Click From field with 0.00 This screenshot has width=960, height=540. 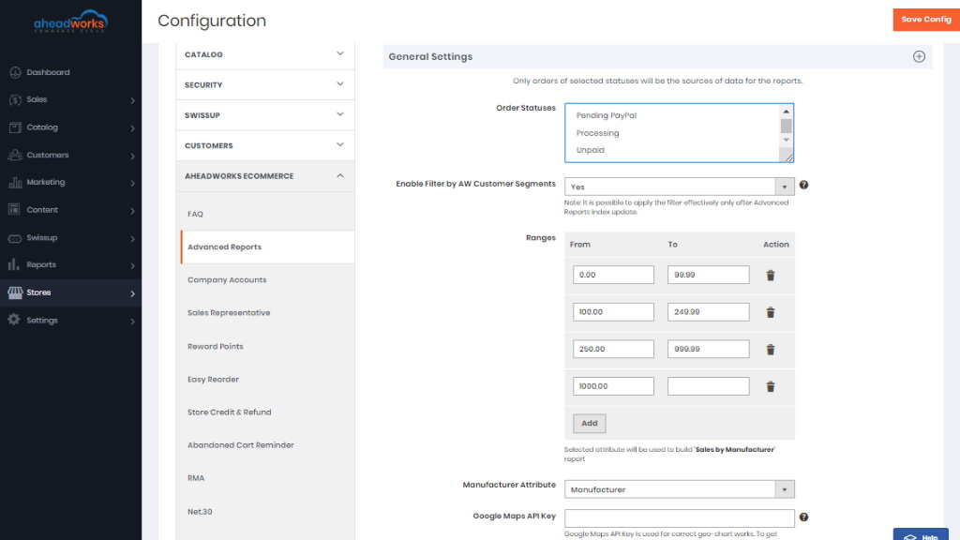[x=613, y=275]
